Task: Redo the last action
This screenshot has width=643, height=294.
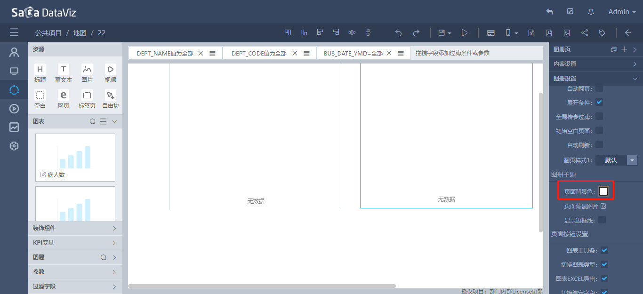Action: click(x=416, y=33)
